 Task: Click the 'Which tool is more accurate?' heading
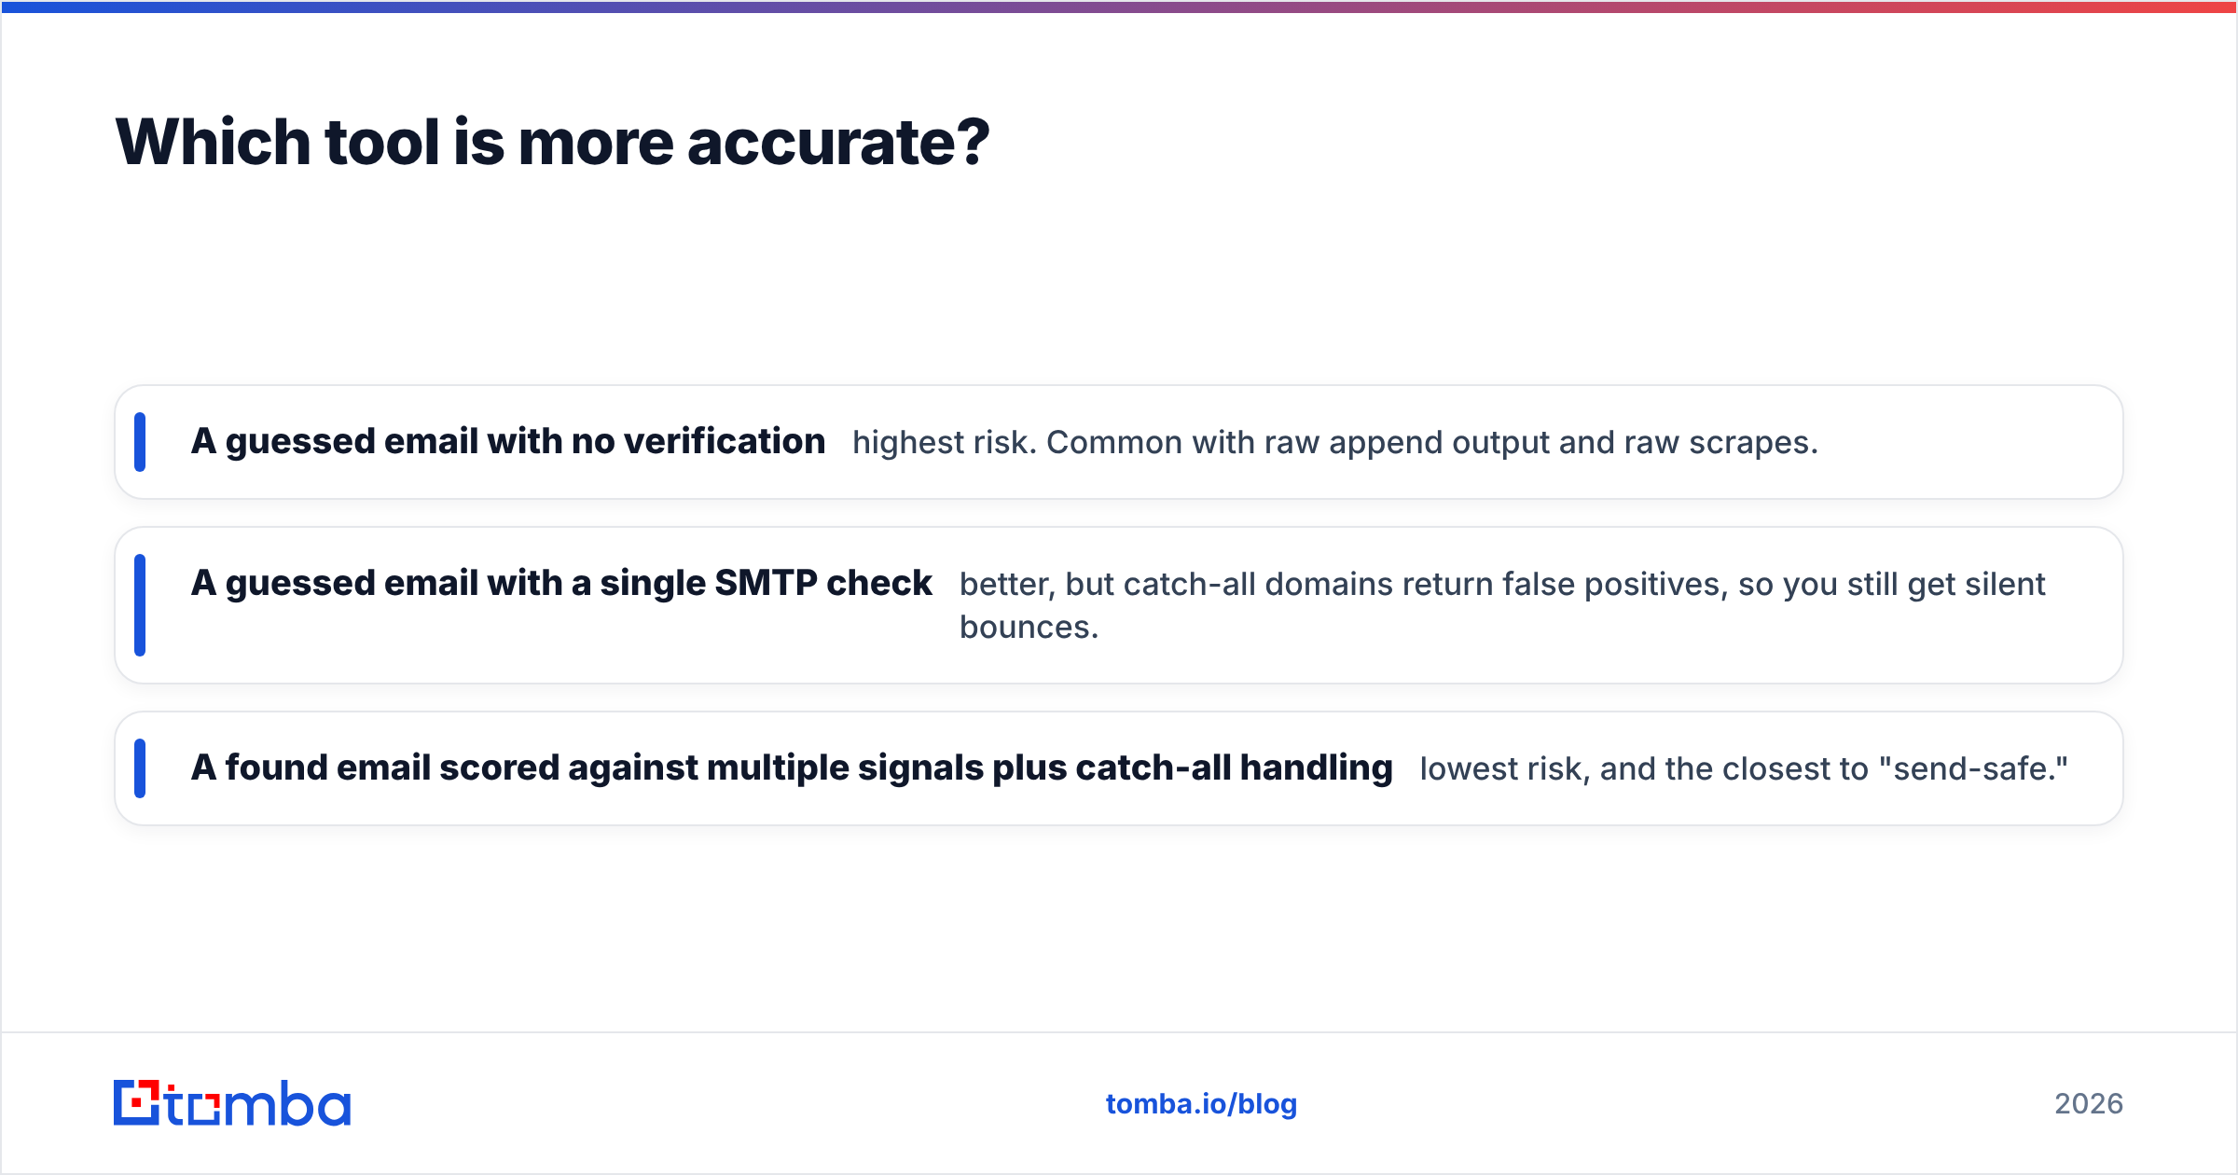click(x=552, y=142)
